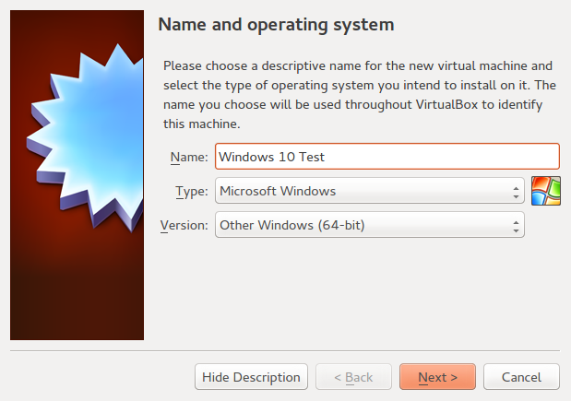Cancel the virtual machine wizard
Viewport: 571px width, 401px height.
pos(521,377)
